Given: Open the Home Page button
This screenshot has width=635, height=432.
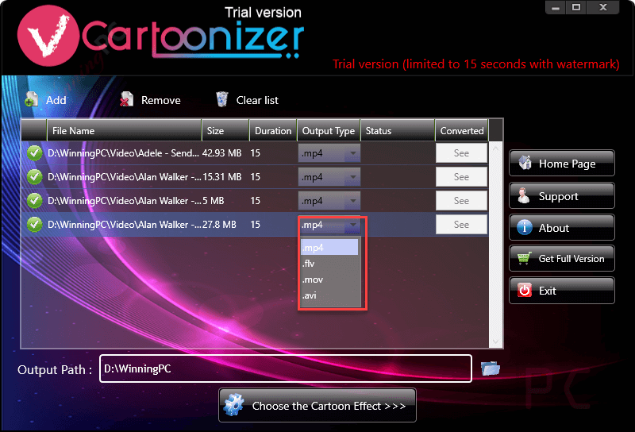Looking at the screenshot, I should [x=562, y=163].
